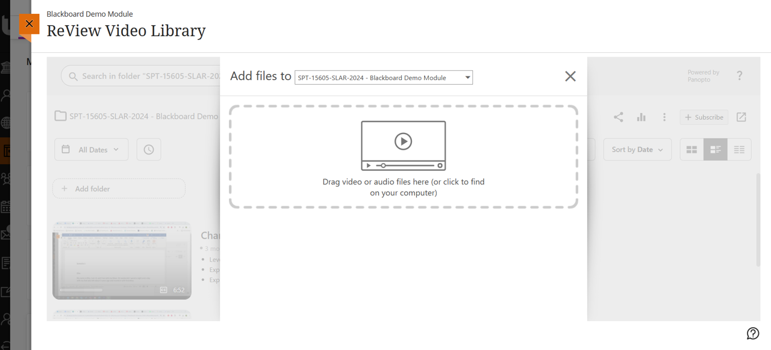Screen dimensions: 771x350
Task: Open the Add files to folder dropdown
Action: pyautogui.click(x=384, y=78)
